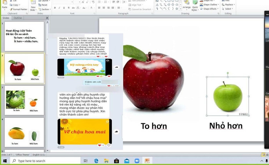Toggle Underline formatting

point(64,8)
